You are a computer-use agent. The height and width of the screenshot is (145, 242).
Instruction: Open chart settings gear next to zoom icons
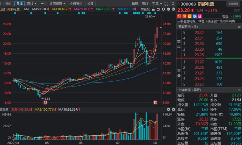coord(174,9)
